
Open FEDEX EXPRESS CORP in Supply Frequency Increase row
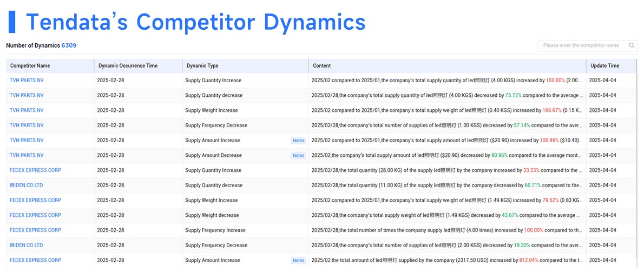click(x=35, y=230)
